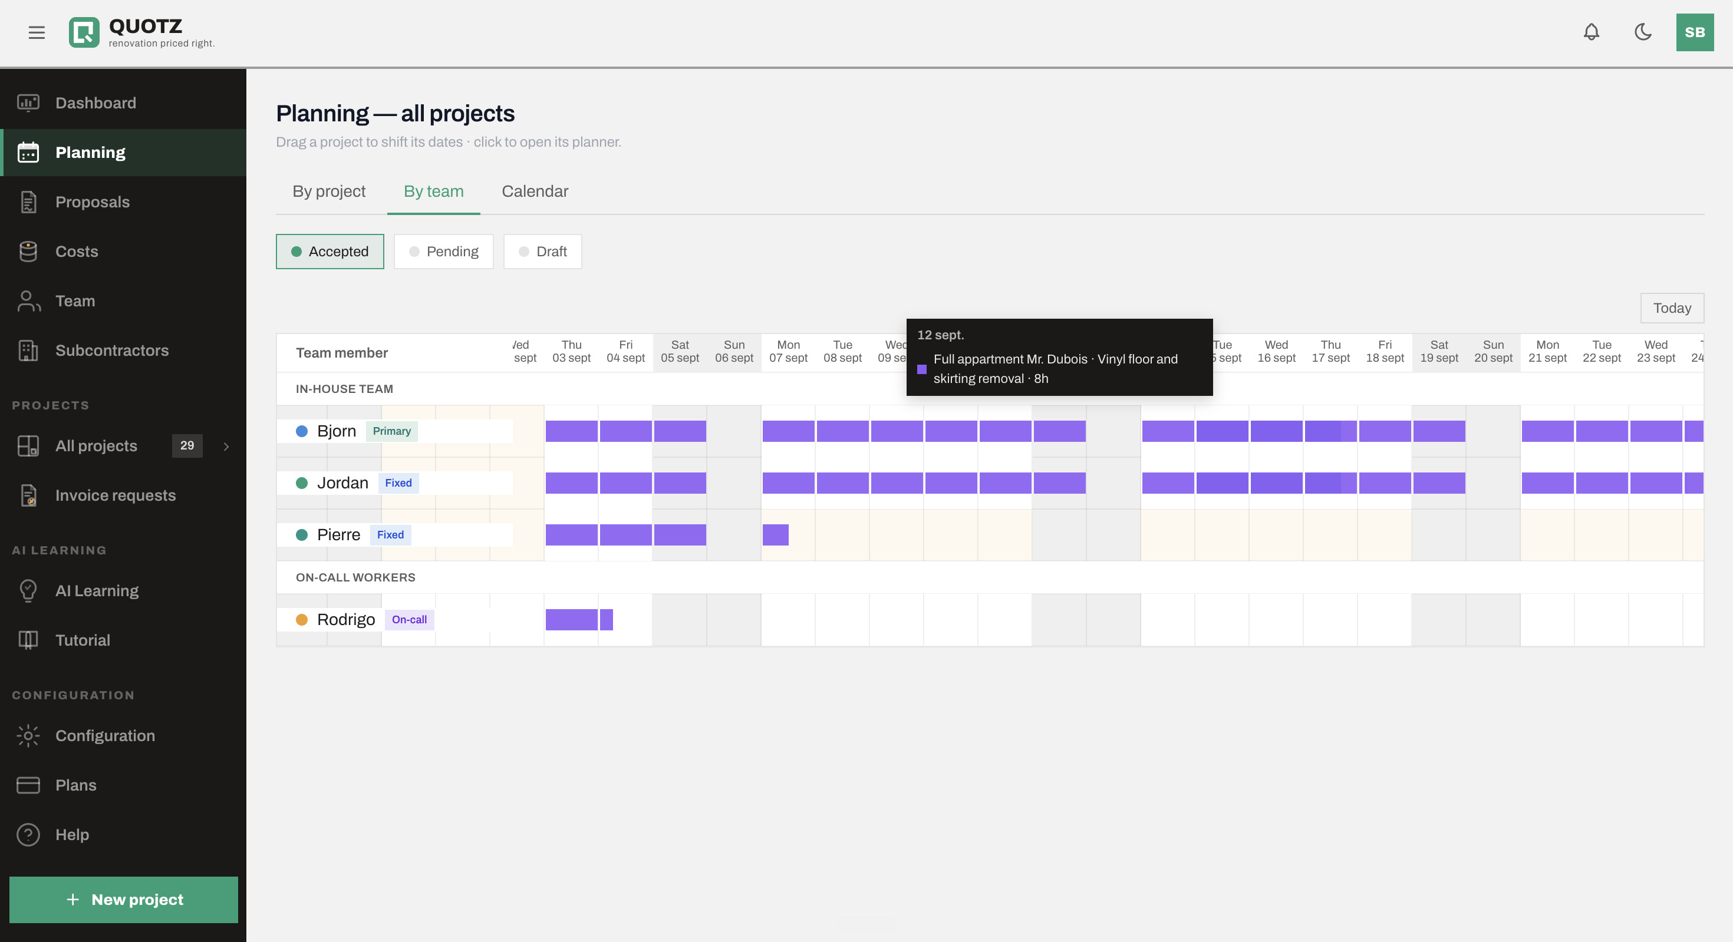Image resolution: width=1733 pixels, height=942 pixels.
Task: Click the Costs coins icon
Action: [28, 252]
